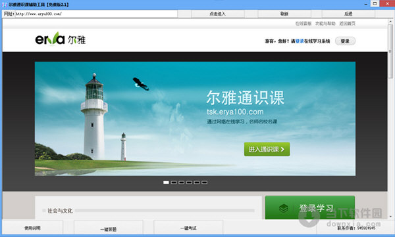Select the fourth carousel indicator dot
Screen dimensions: 395x237
click(x=189, y=183)
